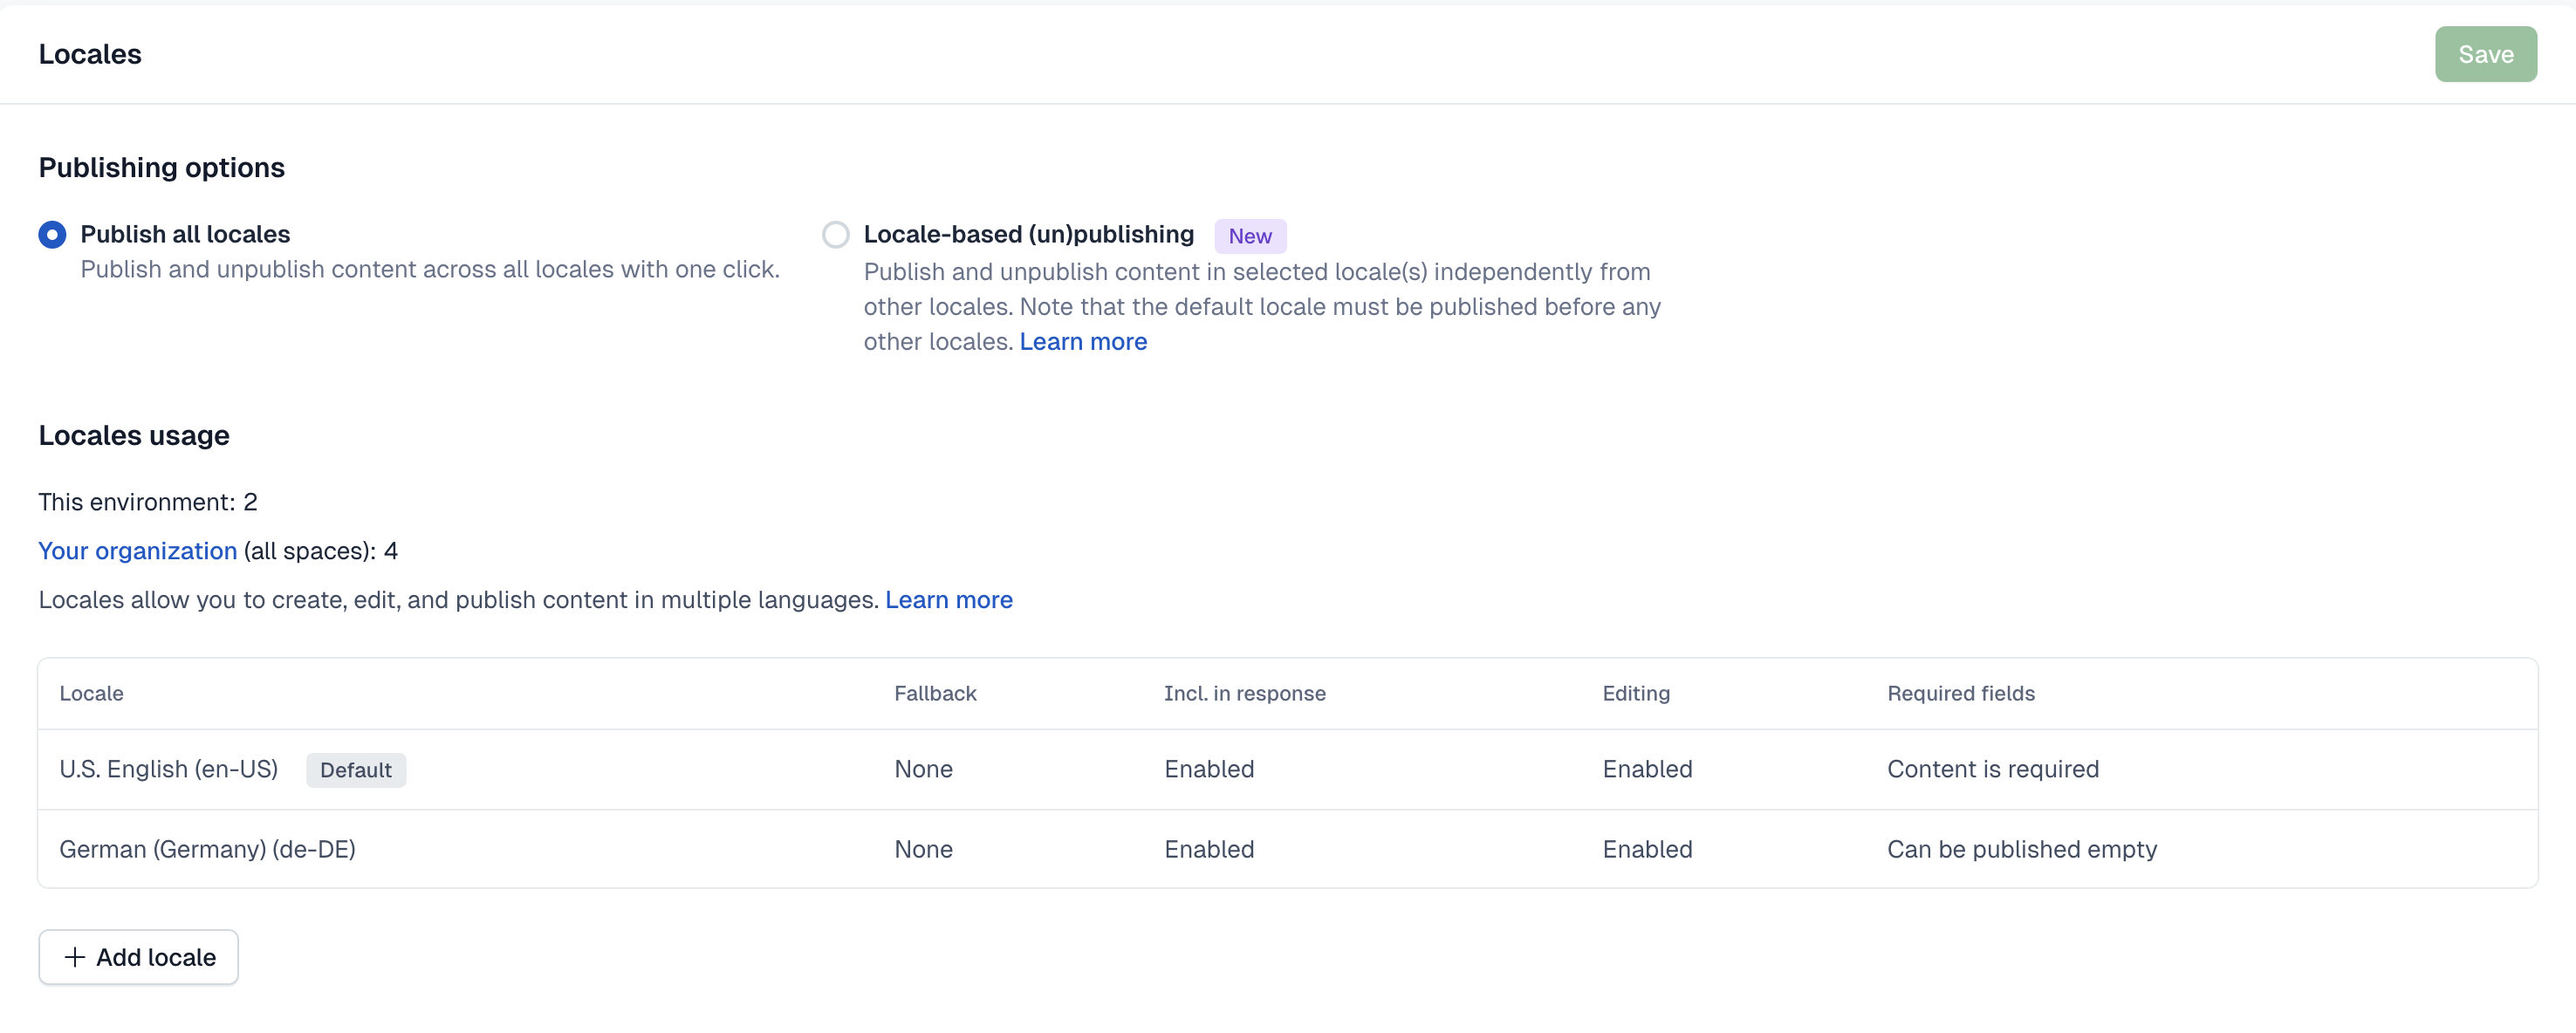2576x1033 pixels.
Task: Open the U.S. English (en-US) locale row
Action: coord(168,769)
